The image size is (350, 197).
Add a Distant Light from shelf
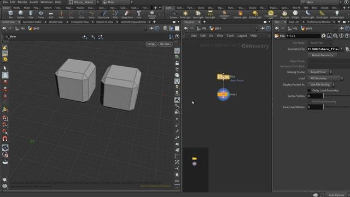(255, 14)
